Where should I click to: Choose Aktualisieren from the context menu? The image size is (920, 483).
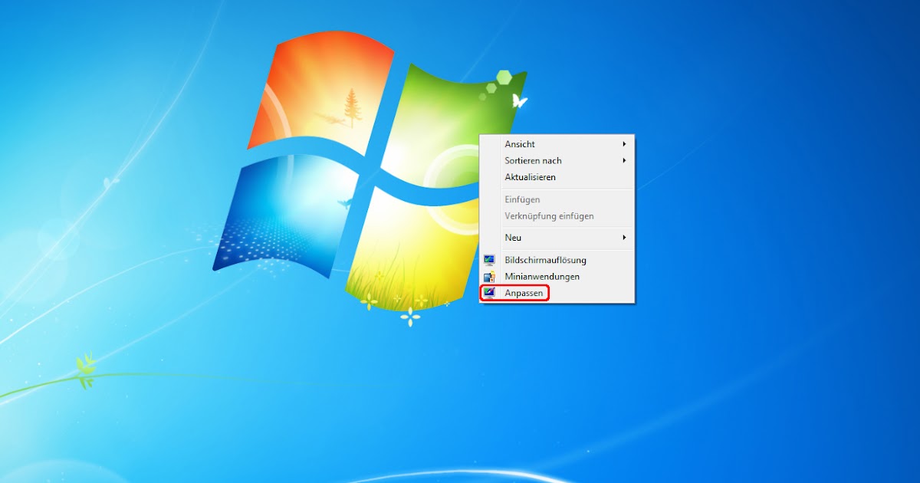tap(557, 177)
